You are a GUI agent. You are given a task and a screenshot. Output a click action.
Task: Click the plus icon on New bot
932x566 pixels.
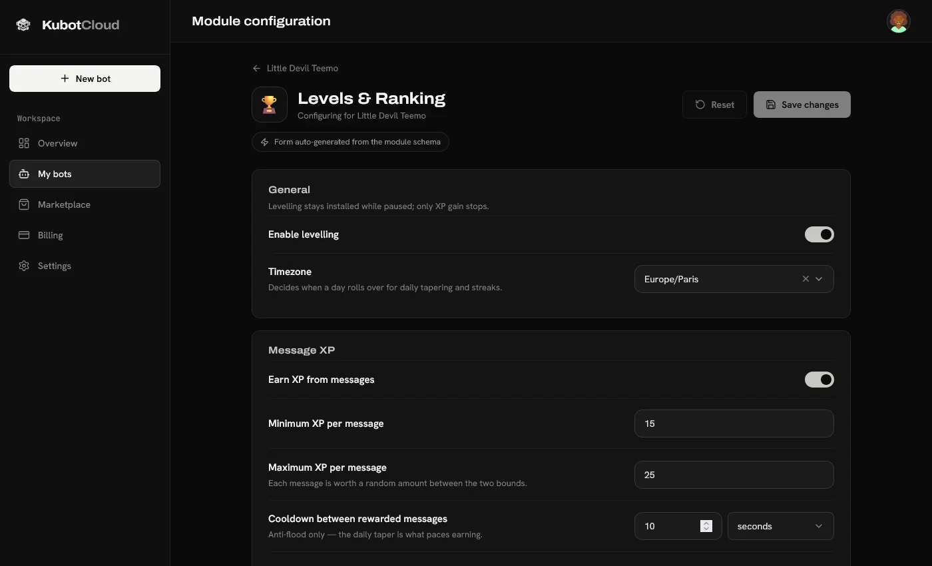(x=65, y=79)
